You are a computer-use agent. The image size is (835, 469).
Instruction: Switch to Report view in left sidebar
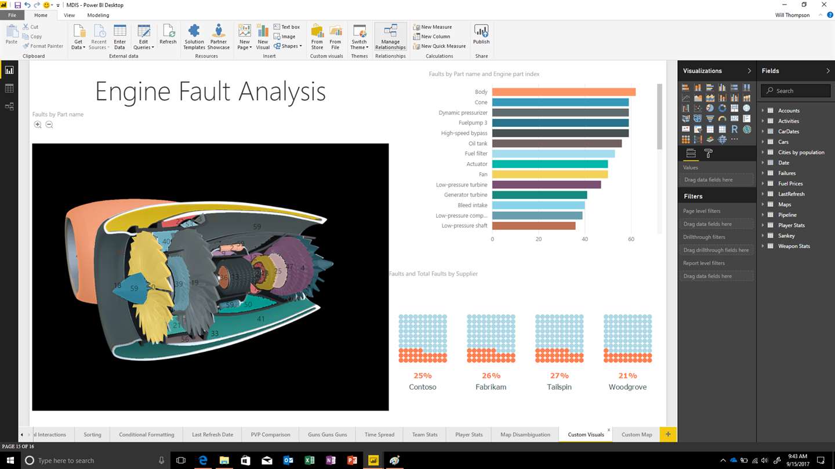click(9, 70)
